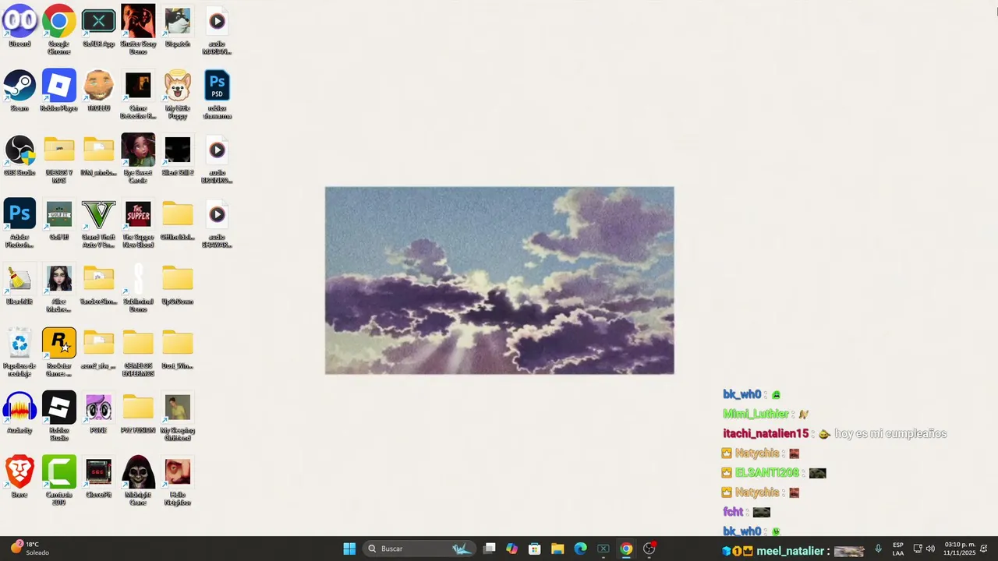Viewport: 998px width, 561px height.
Task: Click the ELSANTI208 chat username
Action: (x=767, y=473)
